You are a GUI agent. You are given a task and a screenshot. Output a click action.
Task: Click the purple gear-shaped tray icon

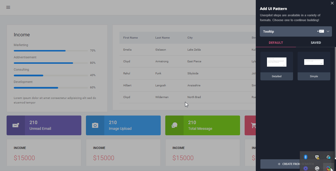point(306,168)
